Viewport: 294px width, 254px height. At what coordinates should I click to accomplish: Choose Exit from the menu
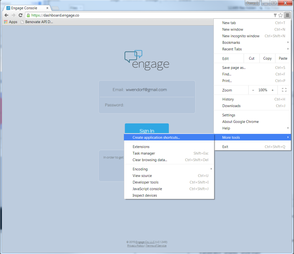pyautogui.click(x=252, y=147)
